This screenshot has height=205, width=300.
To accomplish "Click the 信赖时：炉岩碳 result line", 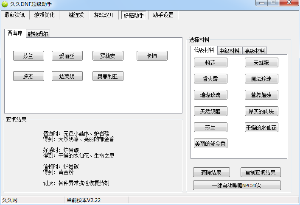I will tap(61, 166).
